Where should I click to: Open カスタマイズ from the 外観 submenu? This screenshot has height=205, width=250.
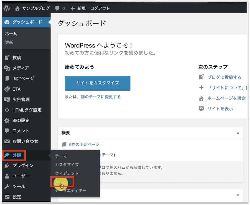coord(67,164)
